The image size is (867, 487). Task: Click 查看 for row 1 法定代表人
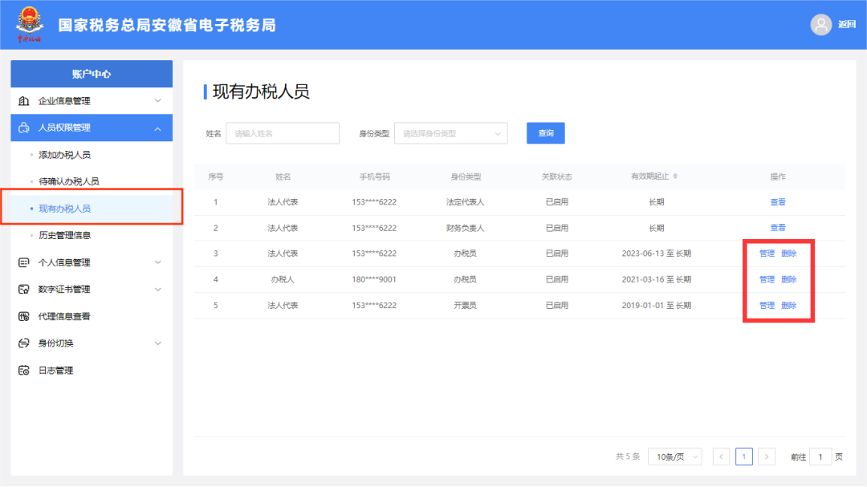[778, 201]
